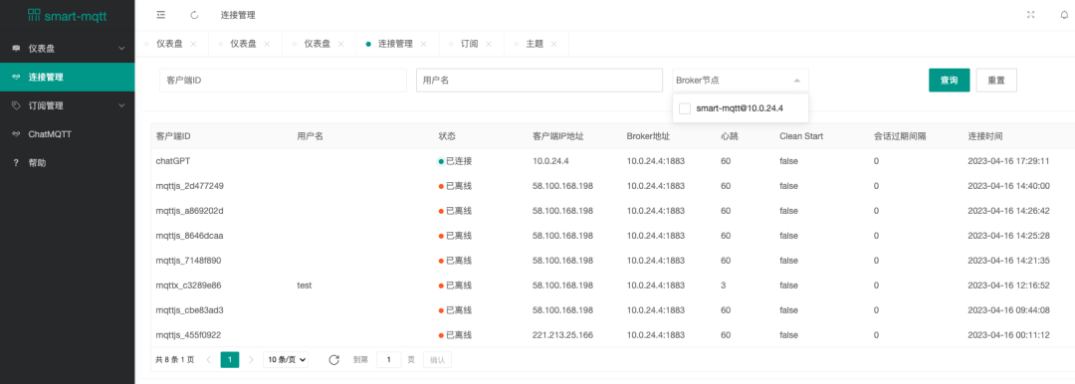Expand 仪表盘 sidebar menu chevron
This screenshot has width=1075, height=384.
(122, 49)
